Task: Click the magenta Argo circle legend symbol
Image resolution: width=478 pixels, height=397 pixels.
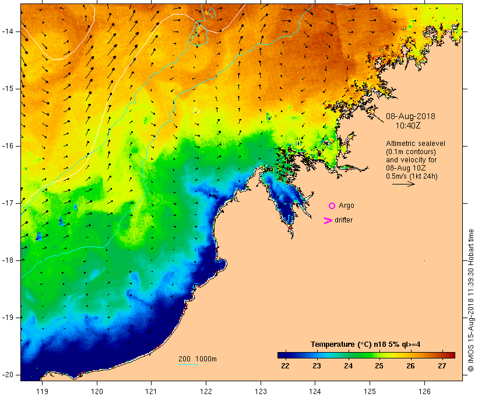Action: coord(332,206)
